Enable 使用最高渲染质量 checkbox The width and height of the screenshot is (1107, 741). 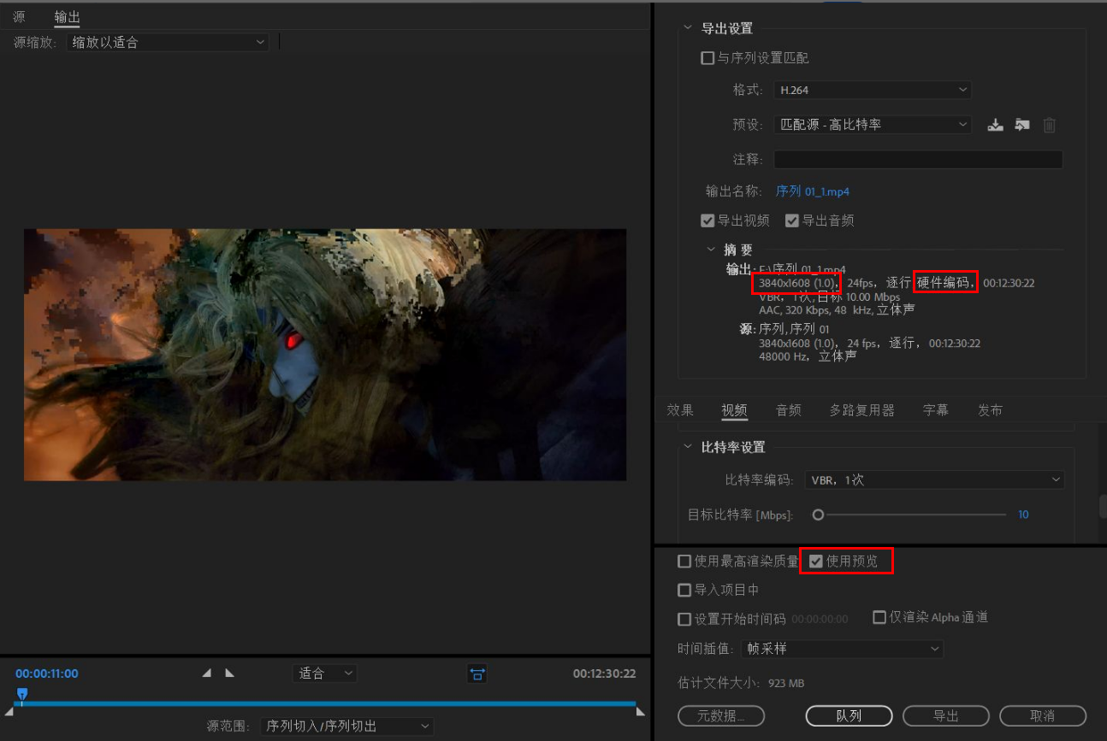coord(684,562)
